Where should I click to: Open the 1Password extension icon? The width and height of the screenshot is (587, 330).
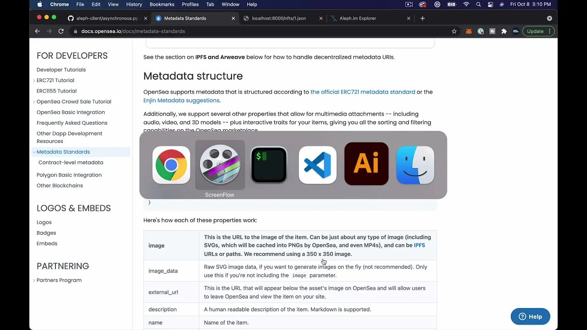pos(481,31)
